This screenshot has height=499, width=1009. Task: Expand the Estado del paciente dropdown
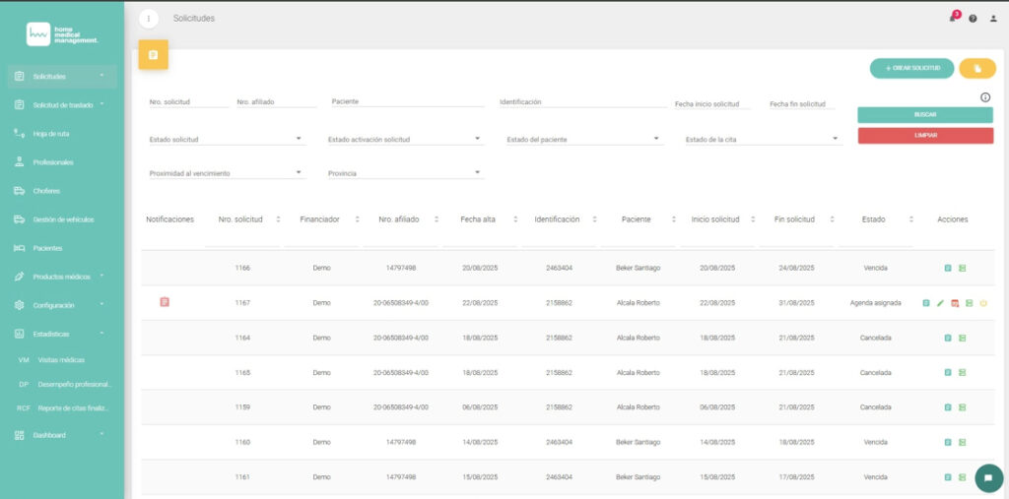pos(582,140)
